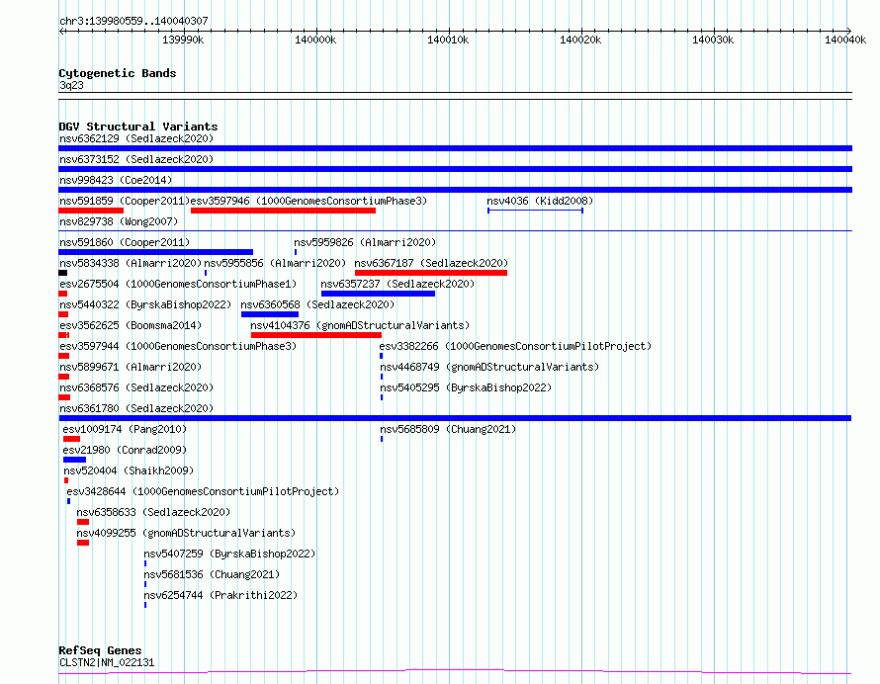The image size is (880, 684).
Task: Click the CLSTN2|NM_022131 gene label
Action: click(107, 662)
